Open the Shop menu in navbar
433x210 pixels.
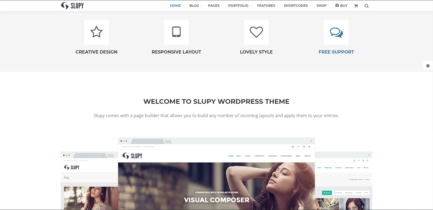tap(323, 6)
